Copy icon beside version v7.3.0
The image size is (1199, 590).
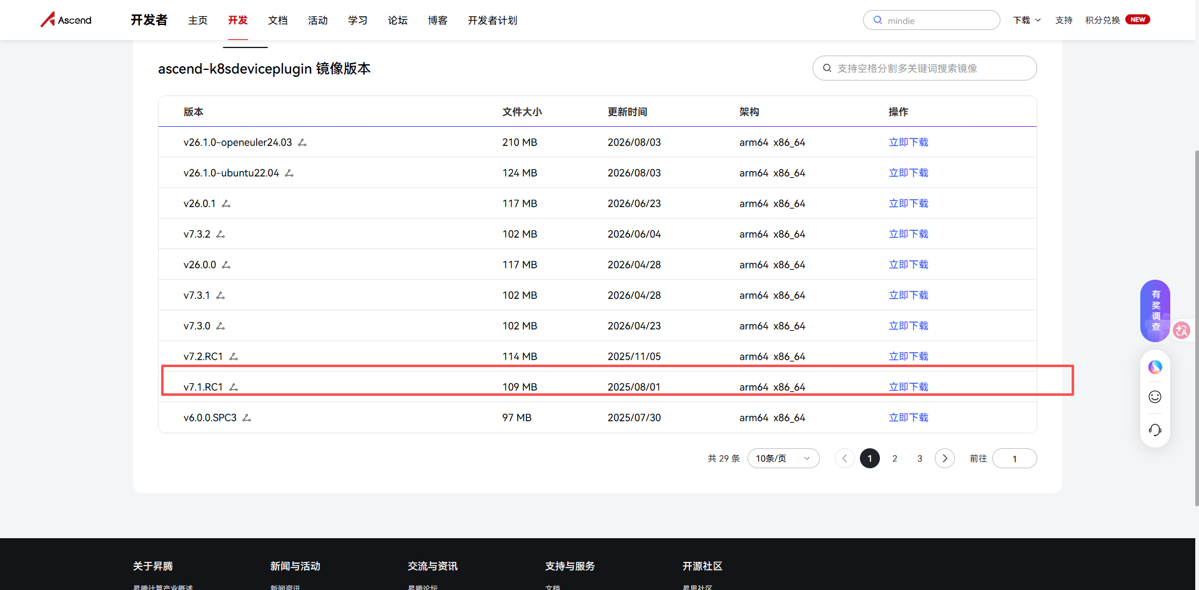tap(220, 326)
